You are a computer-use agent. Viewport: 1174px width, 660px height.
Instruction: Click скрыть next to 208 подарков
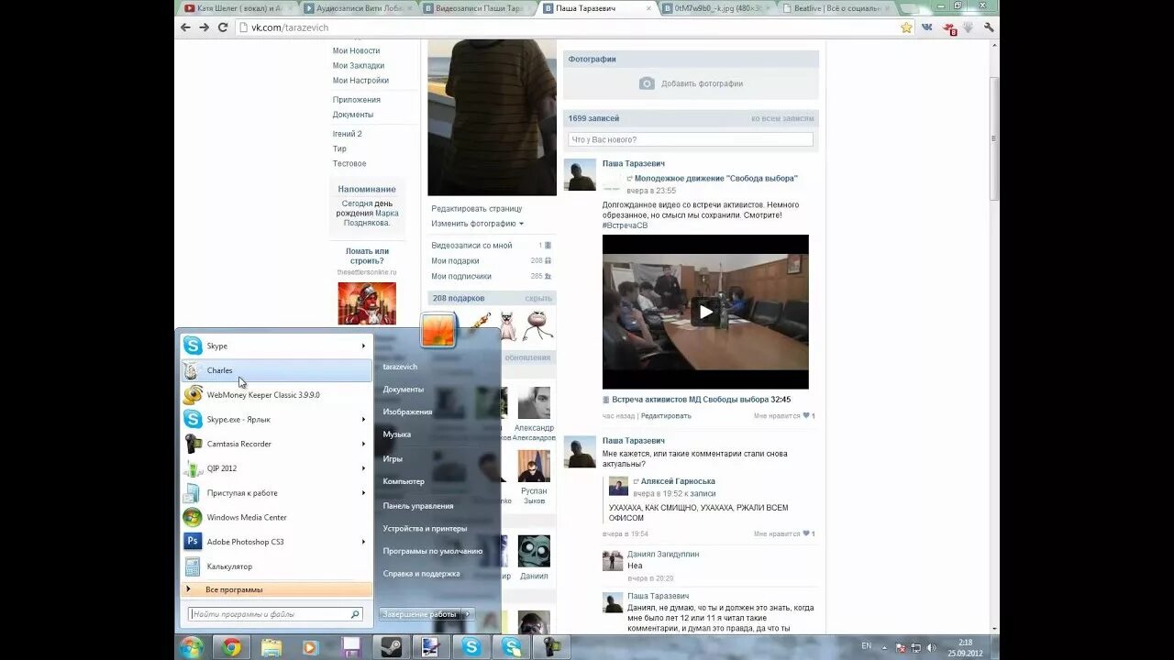click(538, 299)
